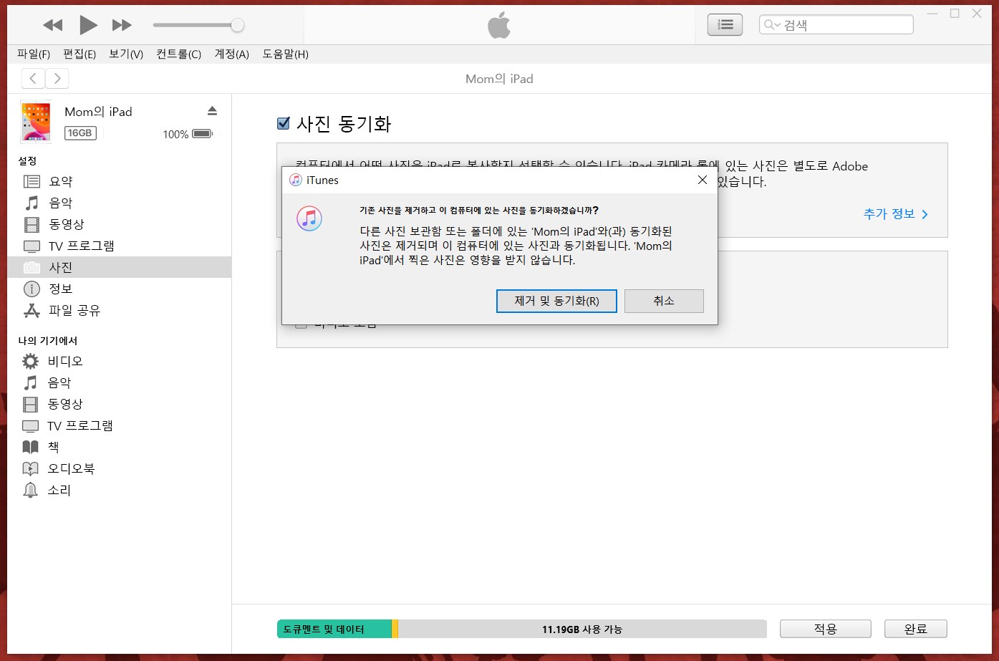Select TV 프로그램 icon under 설정

click(32, 246)
